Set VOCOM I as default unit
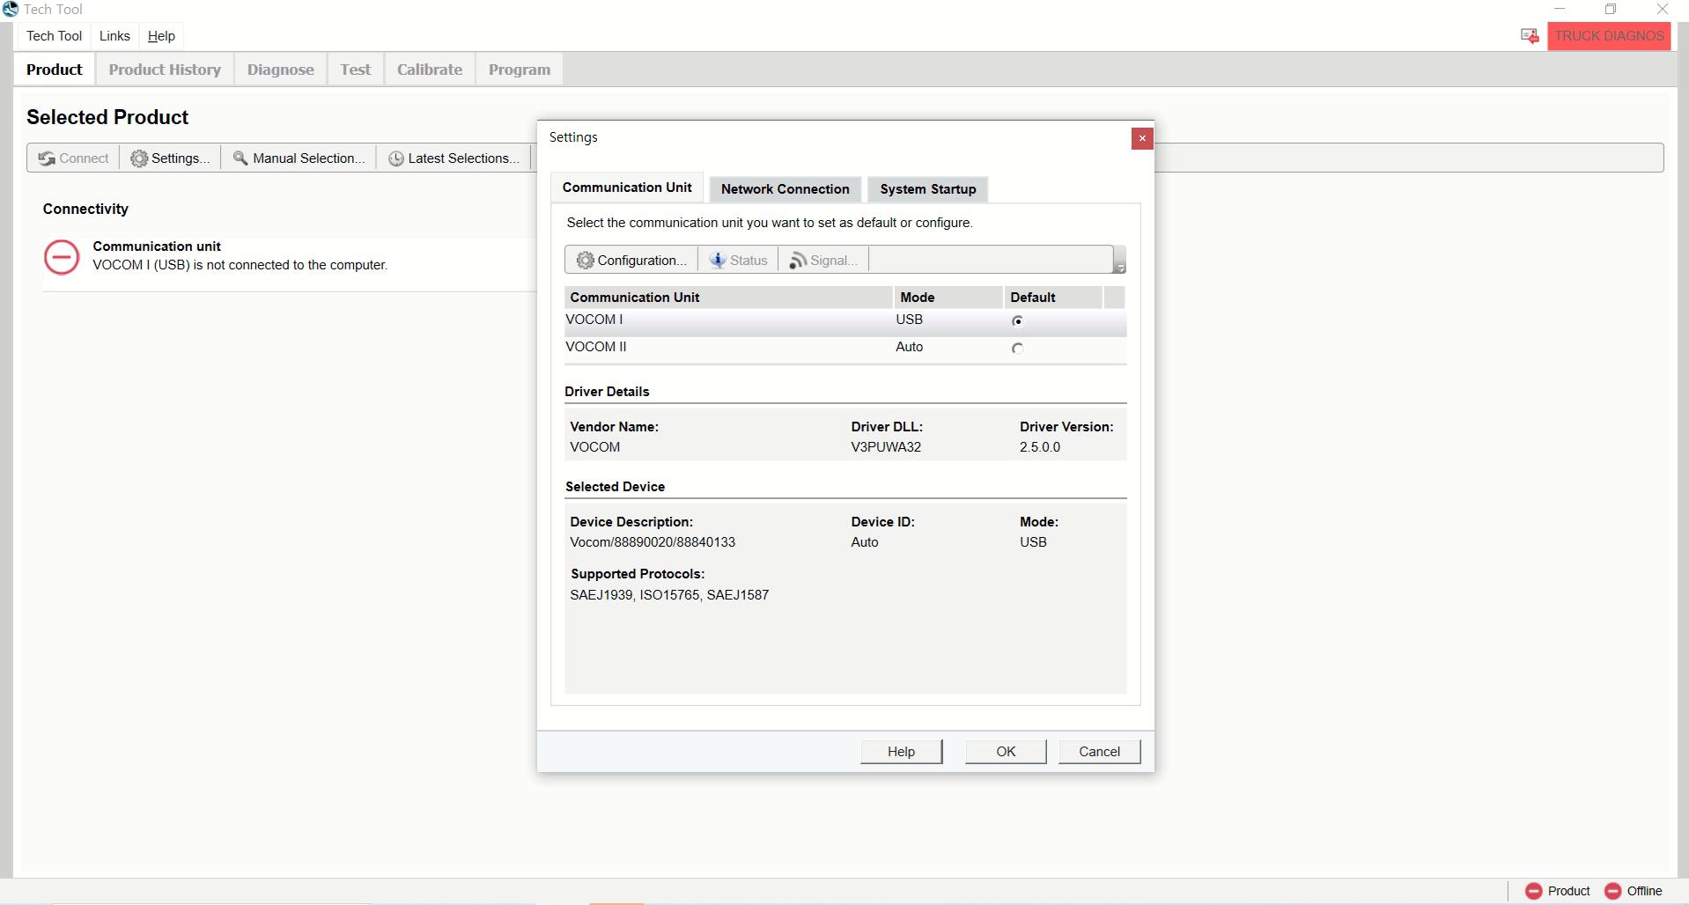1689x905 pixels. pos(1017,321)
